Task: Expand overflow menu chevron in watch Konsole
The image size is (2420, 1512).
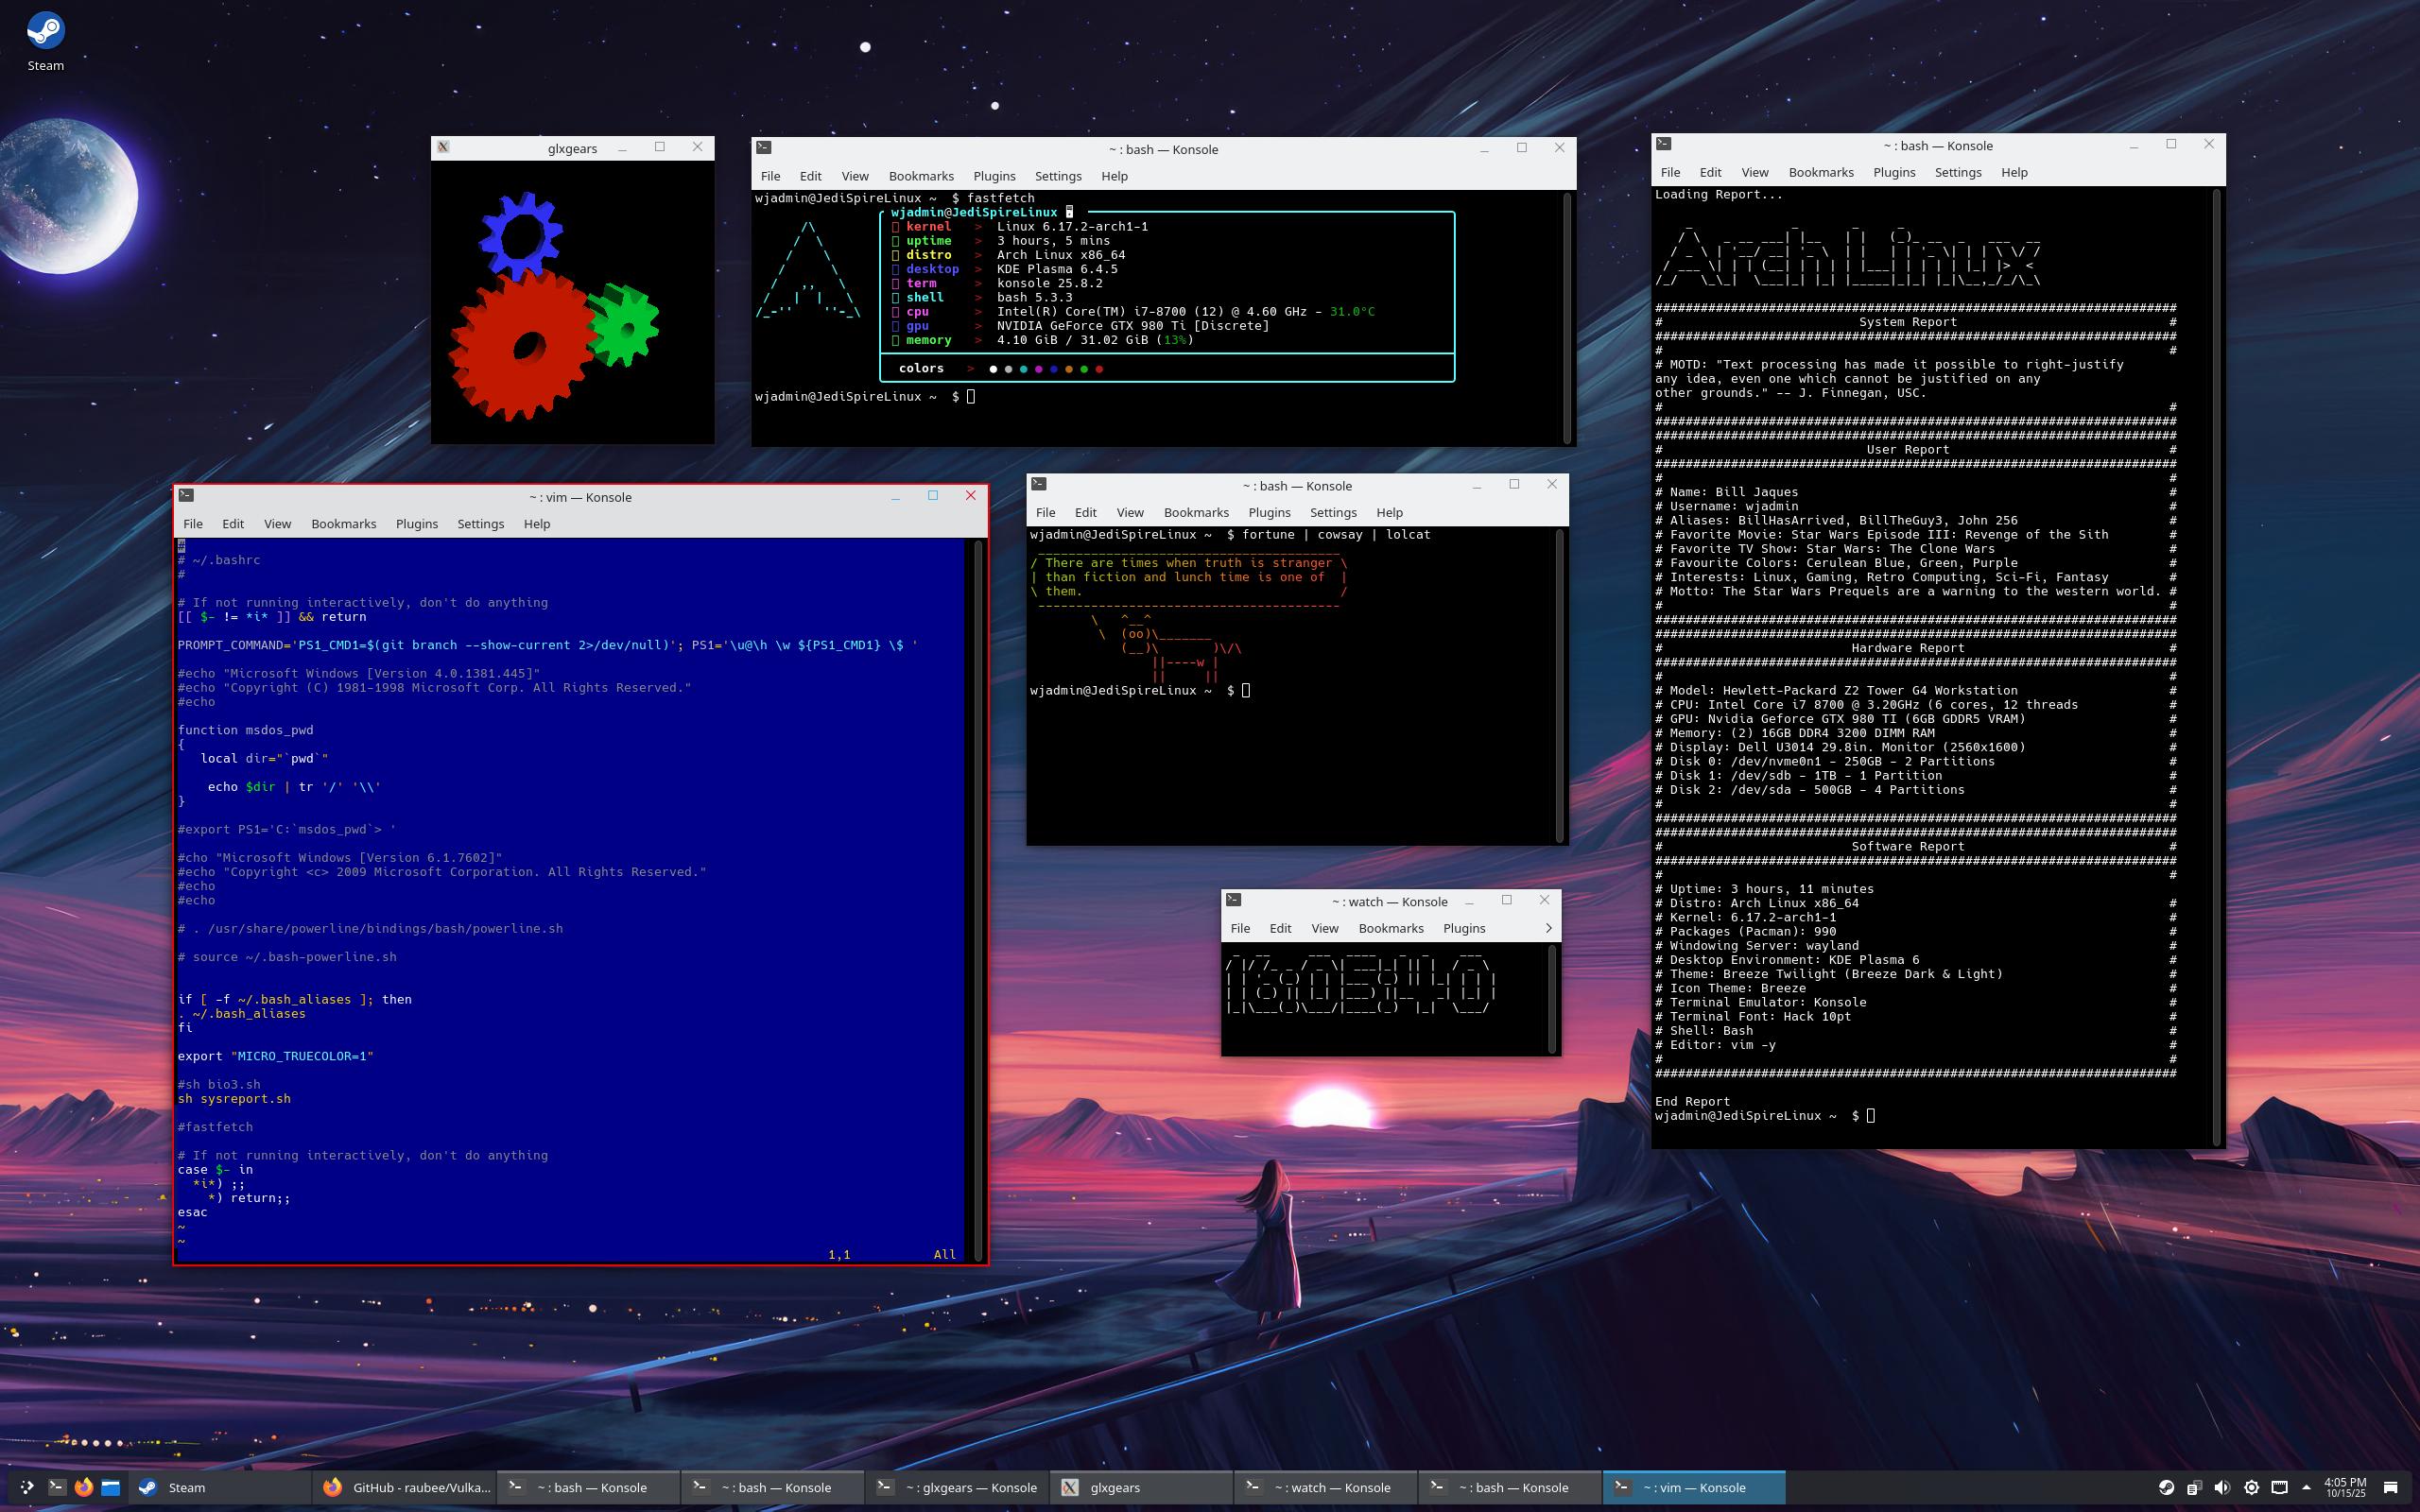Action: [1548, 928]
